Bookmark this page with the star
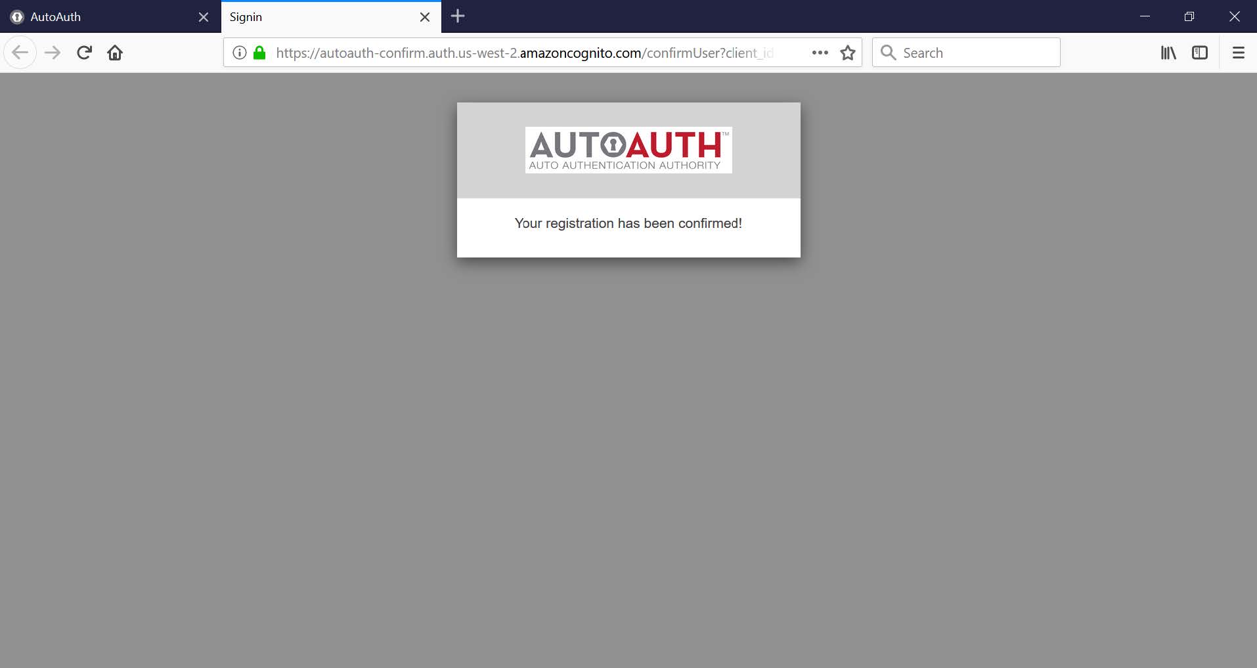This screenshot has height=668, width=1257. coord(848,53)
